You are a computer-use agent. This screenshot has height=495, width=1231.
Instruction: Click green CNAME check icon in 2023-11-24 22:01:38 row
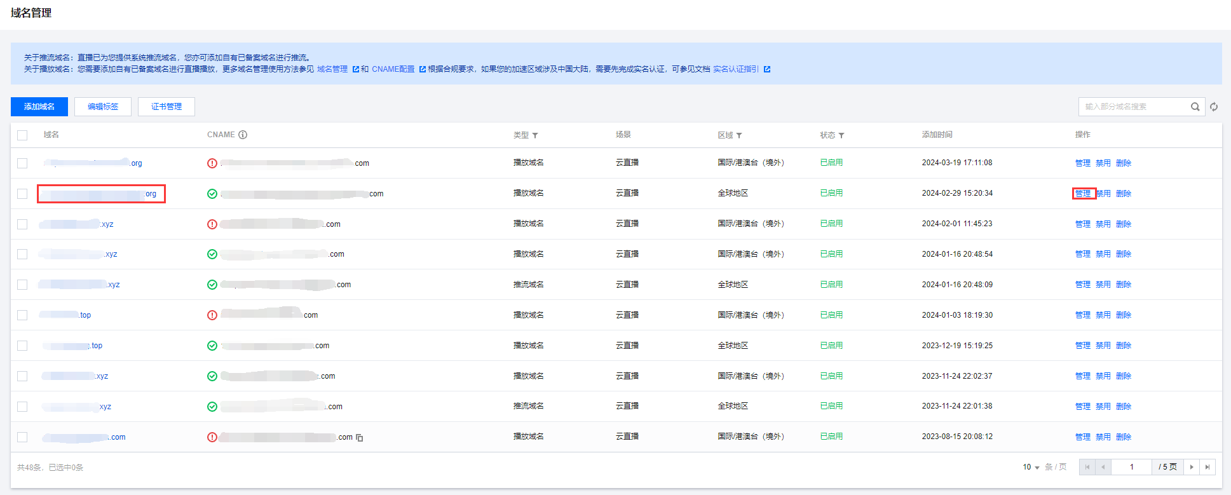pos(212,407)
